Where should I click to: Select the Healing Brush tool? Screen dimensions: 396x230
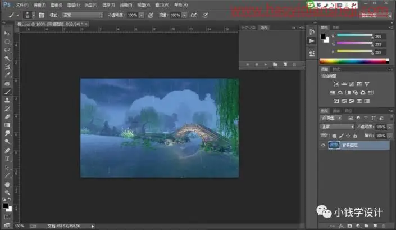point(7,83)
